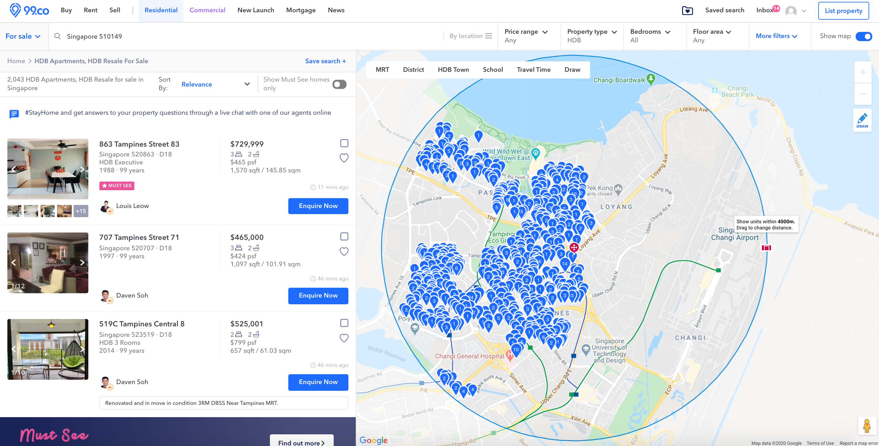The image size is (879, 446).
Task: Open the +15 photos thumbnail
Action: tap(81, 211)
